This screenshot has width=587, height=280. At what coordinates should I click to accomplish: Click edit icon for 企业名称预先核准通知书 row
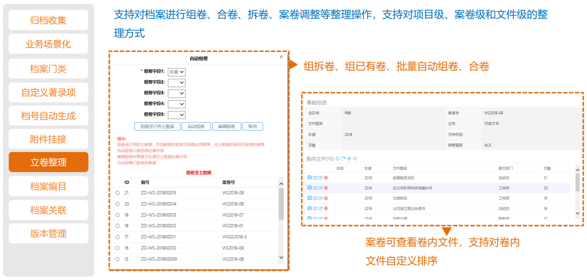[320, 188]
